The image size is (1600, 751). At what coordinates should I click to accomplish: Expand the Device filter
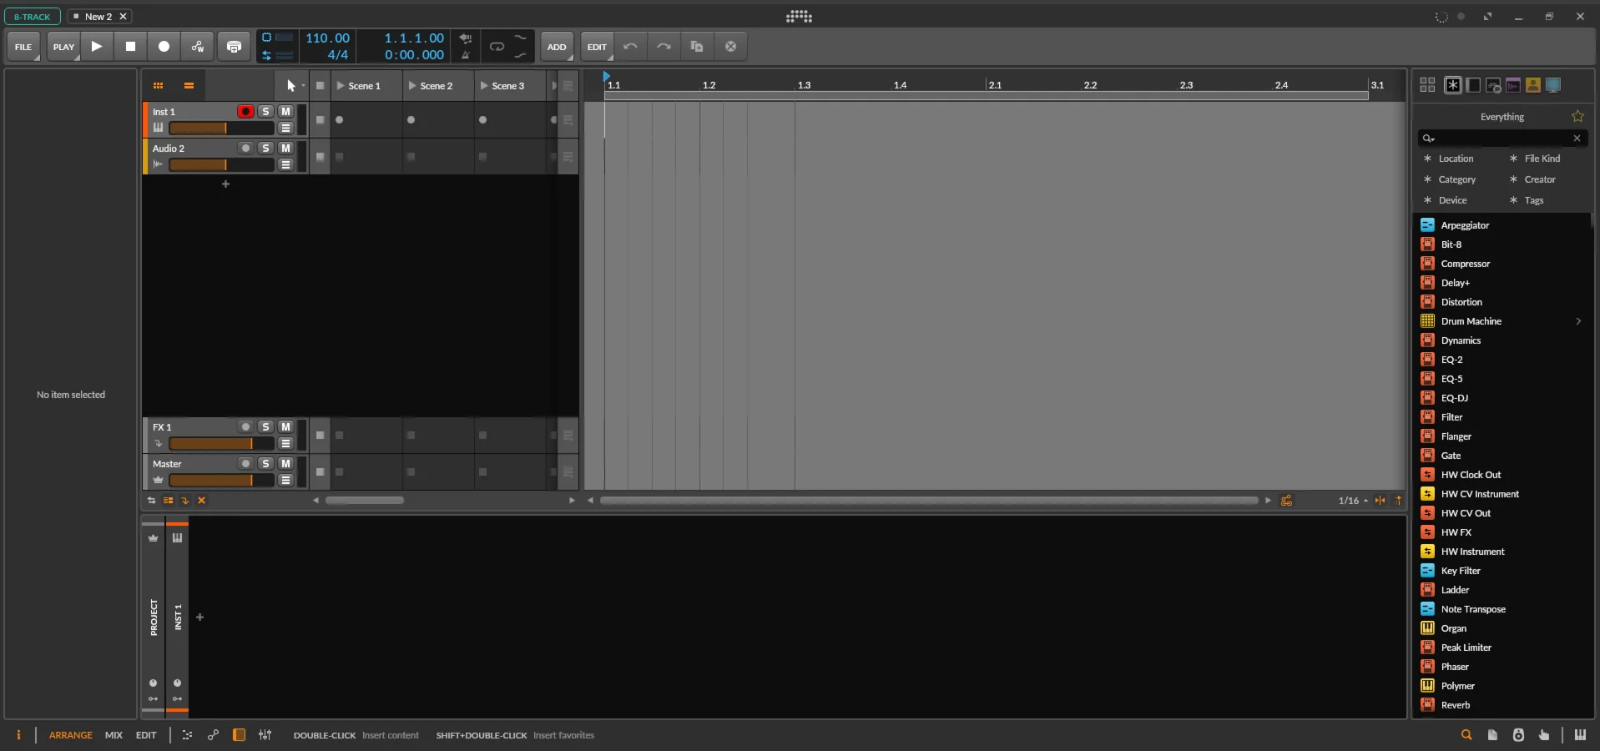pyautogui.click(x=1445, y=200)
